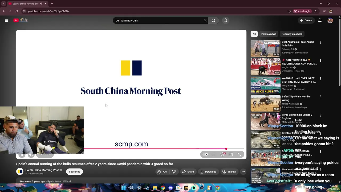Launch Steam from taskbar

(147, 188)
